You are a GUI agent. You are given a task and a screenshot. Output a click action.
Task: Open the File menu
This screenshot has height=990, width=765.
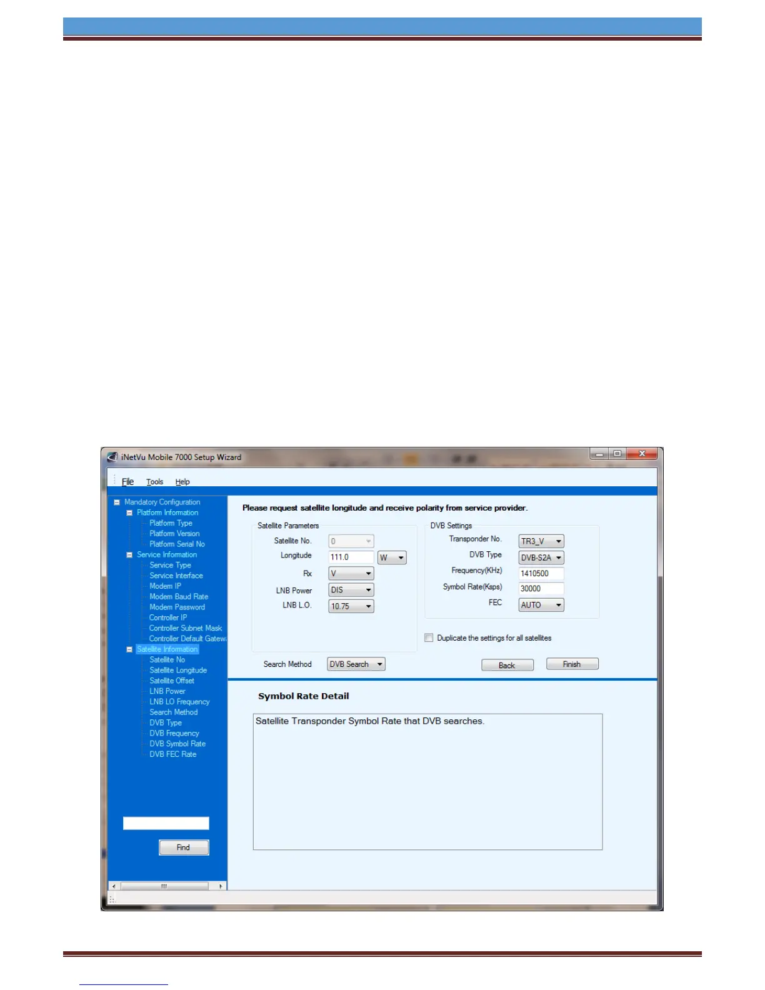pyautogui.click(x=127, y=481)
